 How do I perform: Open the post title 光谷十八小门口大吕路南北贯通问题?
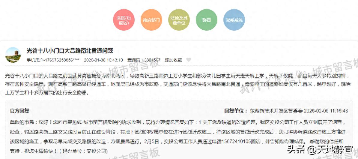tap(70, 51)
